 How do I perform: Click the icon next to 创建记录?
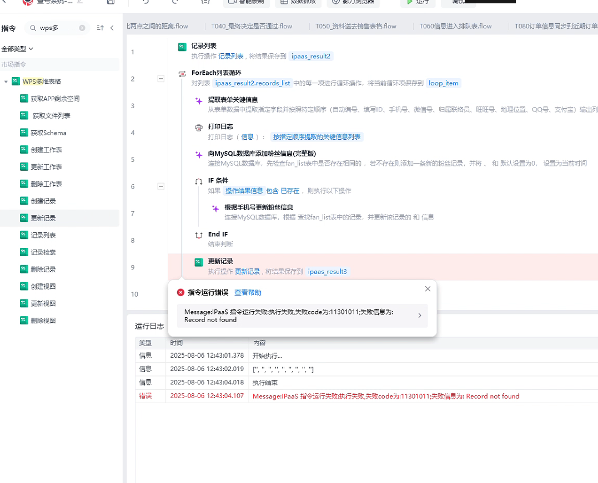click(x=24, y=200)
